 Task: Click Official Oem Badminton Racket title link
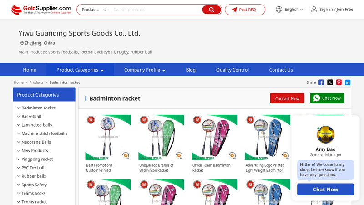211,168
